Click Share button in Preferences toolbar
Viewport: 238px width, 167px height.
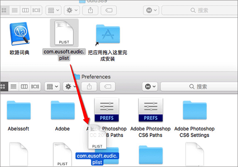click(89, 86)
